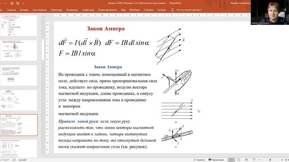Click the 'Правило левой руки' heading text
Screen dimensions: 289x162
79,121
